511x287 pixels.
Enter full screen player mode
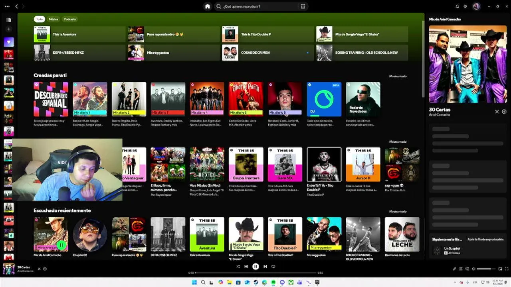507,269
